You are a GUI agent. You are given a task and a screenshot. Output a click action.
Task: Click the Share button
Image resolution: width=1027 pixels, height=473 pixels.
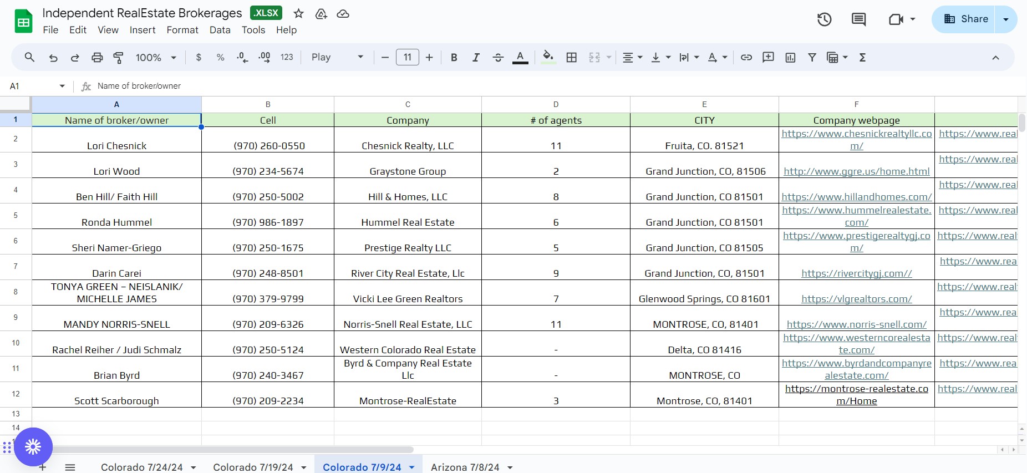tap(965, 19)
